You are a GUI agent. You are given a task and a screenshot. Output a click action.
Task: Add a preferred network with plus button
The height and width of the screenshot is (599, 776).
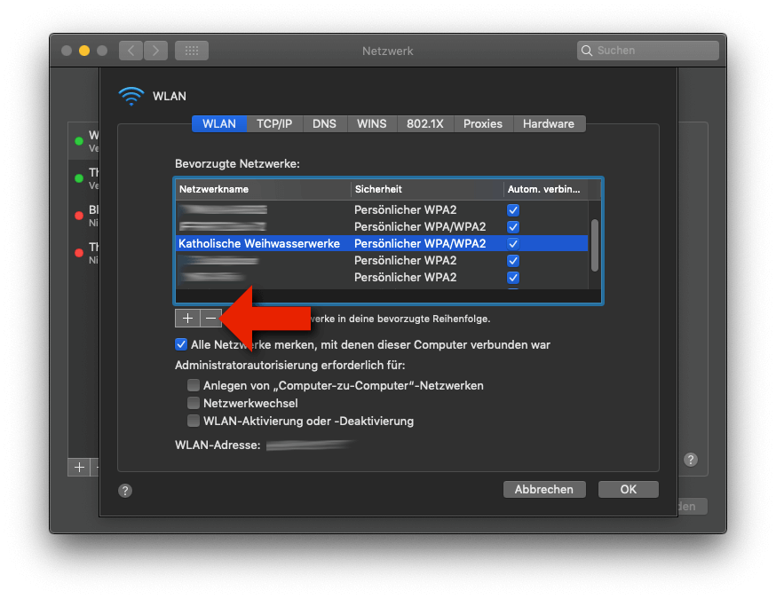187,318
